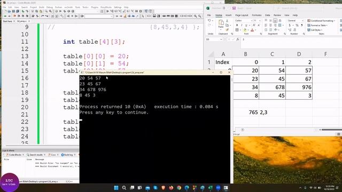
Task: Open Fill Color dropdown arrow in Excel
Action: pos(248,30)
